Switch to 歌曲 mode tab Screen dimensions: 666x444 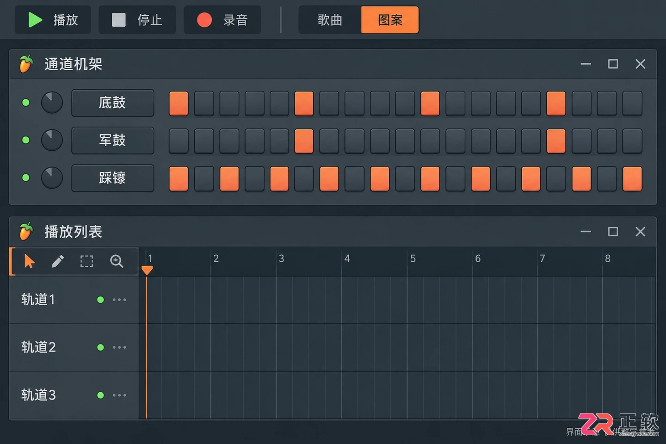pyautogui.click(x=330, y=20)
